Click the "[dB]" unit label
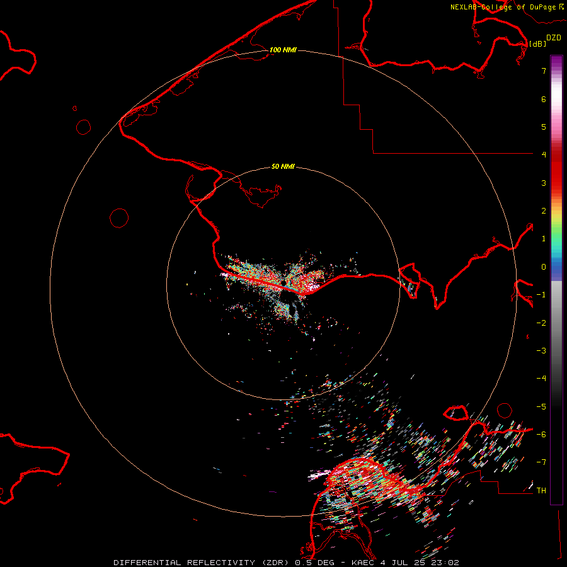The height and width of the screenshot is (567, 567). [x=537, y=43]
